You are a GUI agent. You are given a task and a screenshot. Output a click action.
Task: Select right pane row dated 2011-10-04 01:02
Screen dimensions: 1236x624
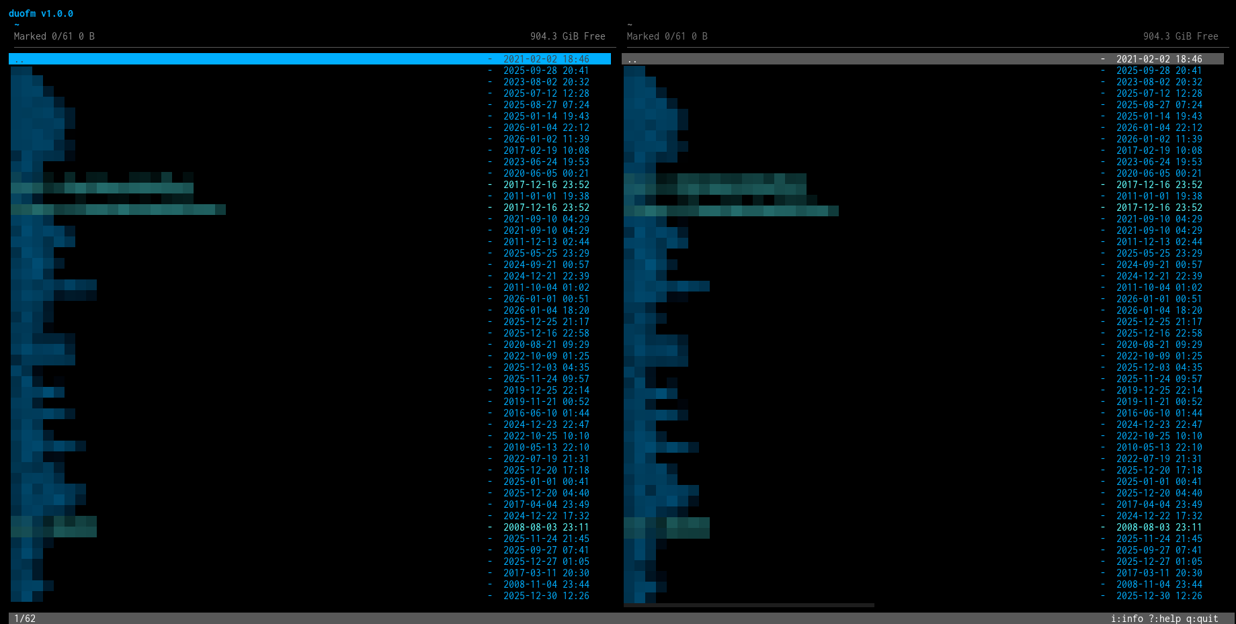(x=923, y=287)
